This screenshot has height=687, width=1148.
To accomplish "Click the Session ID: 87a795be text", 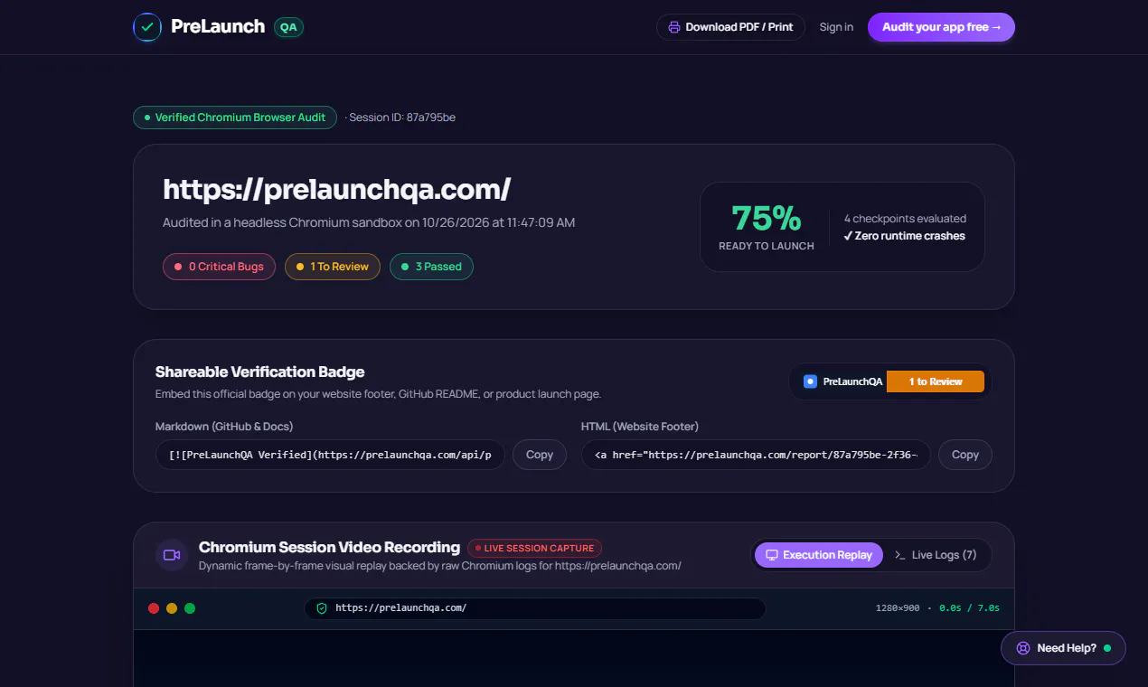I will tap(402, 118).
